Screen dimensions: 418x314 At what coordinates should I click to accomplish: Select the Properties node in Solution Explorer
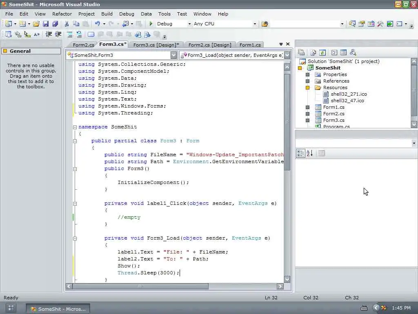(x=335, y=74)
